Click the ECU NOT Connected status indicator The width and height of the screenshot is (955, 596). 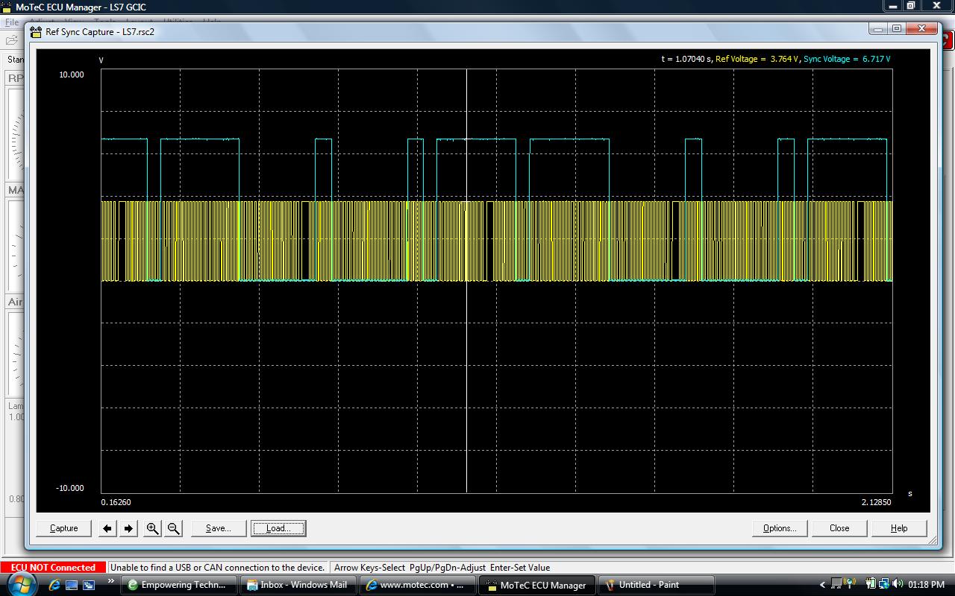(x=53, y=568)
